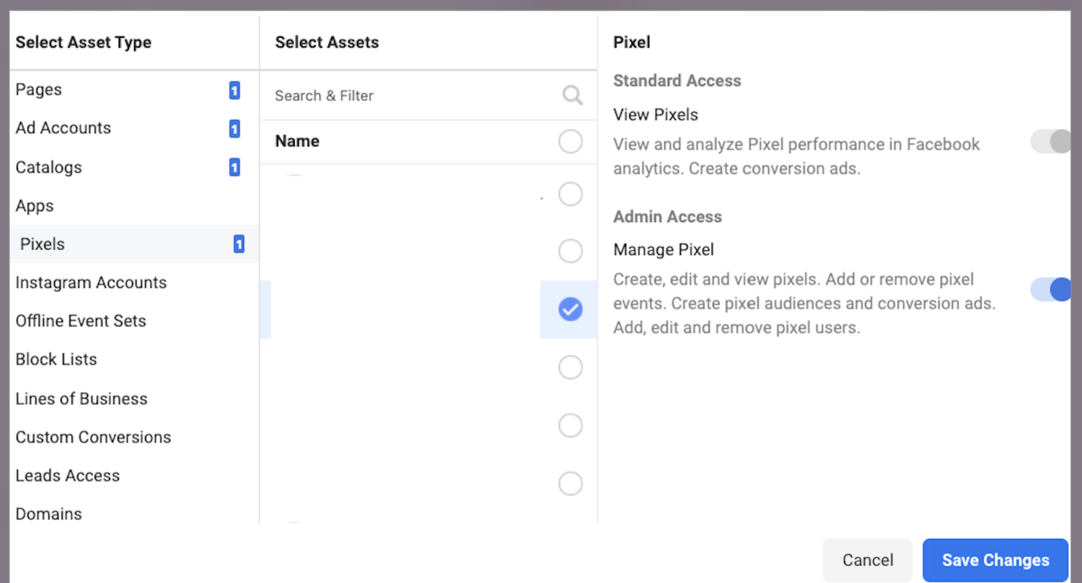Click the Admin Access heading
Viewport: 1082px width, 583px height.
[667, 217]
